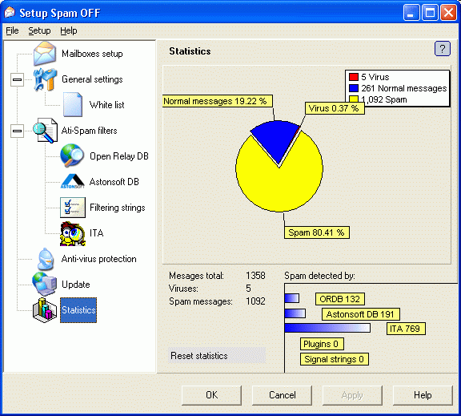Open the Setup menu
Image resolution: width=461 pixels, height=416 pixels.
click(x=39, y=30)
